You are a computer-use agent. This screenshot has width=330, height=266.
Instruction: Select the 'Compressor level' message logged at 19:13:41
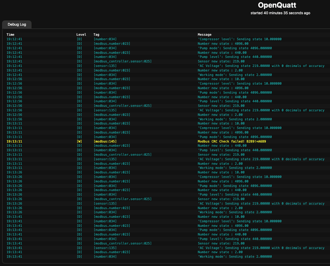(240, 221)
